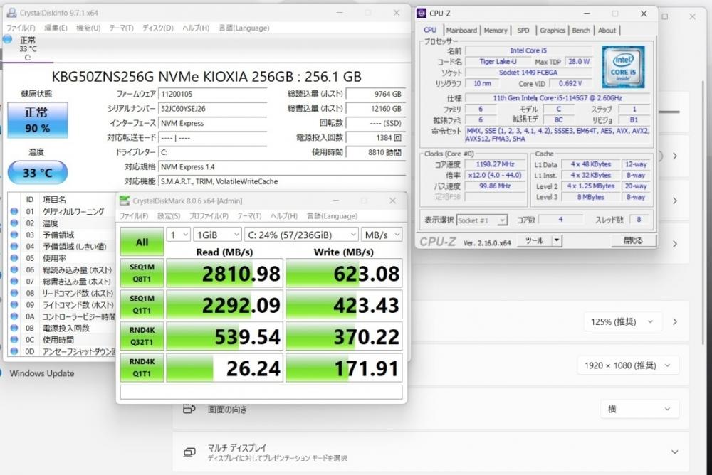
Task: Open プロファイル(P) menu in CrystalDiskMark
Action: click(209, 216)
